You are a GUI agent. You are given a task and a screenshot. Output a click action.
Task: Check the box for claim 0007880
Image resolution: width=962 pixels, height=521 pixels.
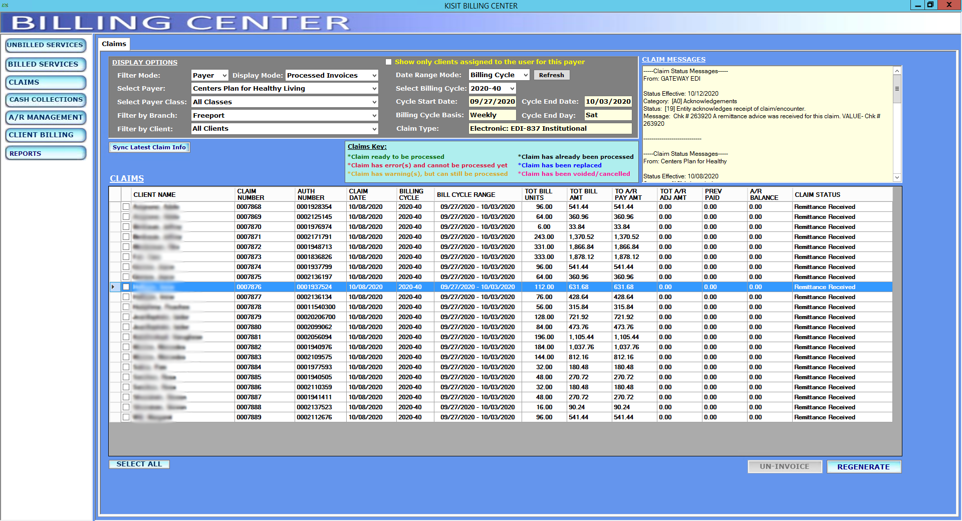pos(126,327)
